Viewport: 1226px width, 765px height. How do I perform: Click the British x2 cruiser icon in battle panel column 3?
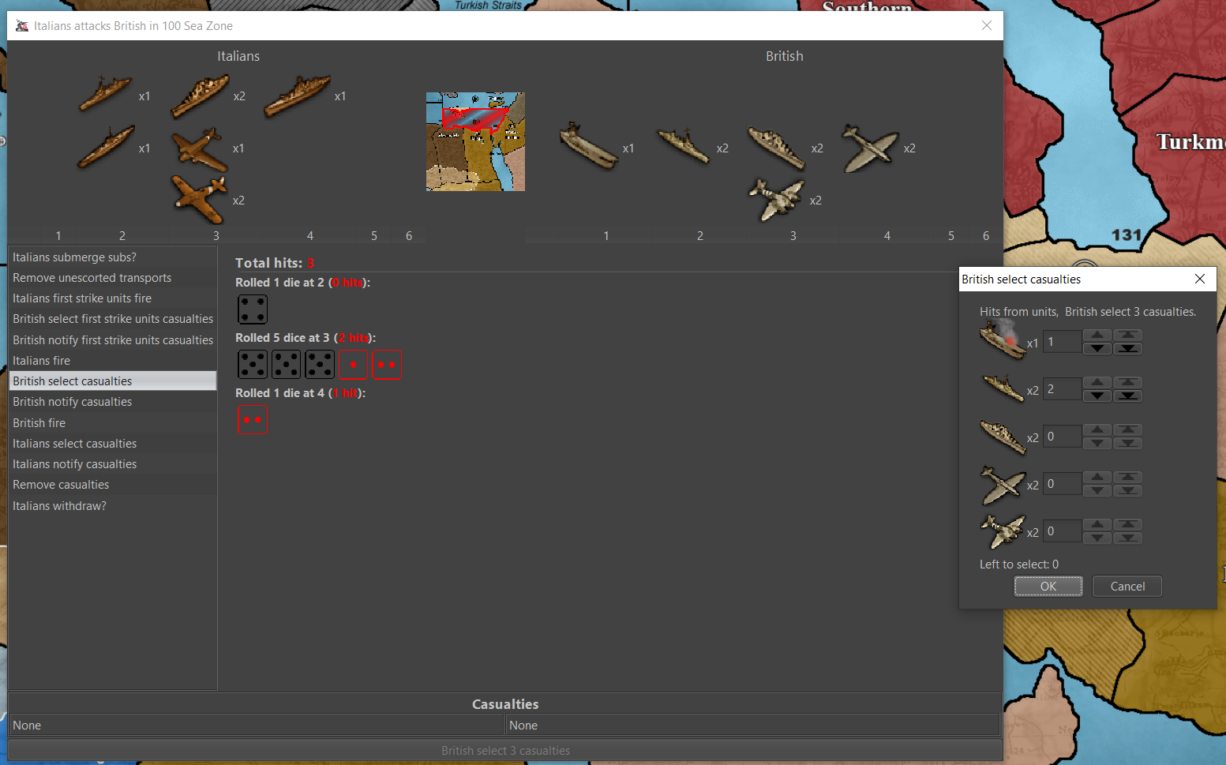pos(777,148)
